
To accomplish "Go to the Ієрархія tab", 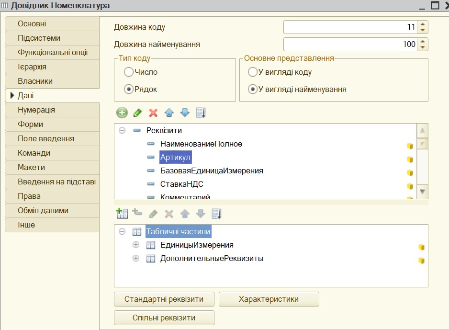I will pos(52,67).
